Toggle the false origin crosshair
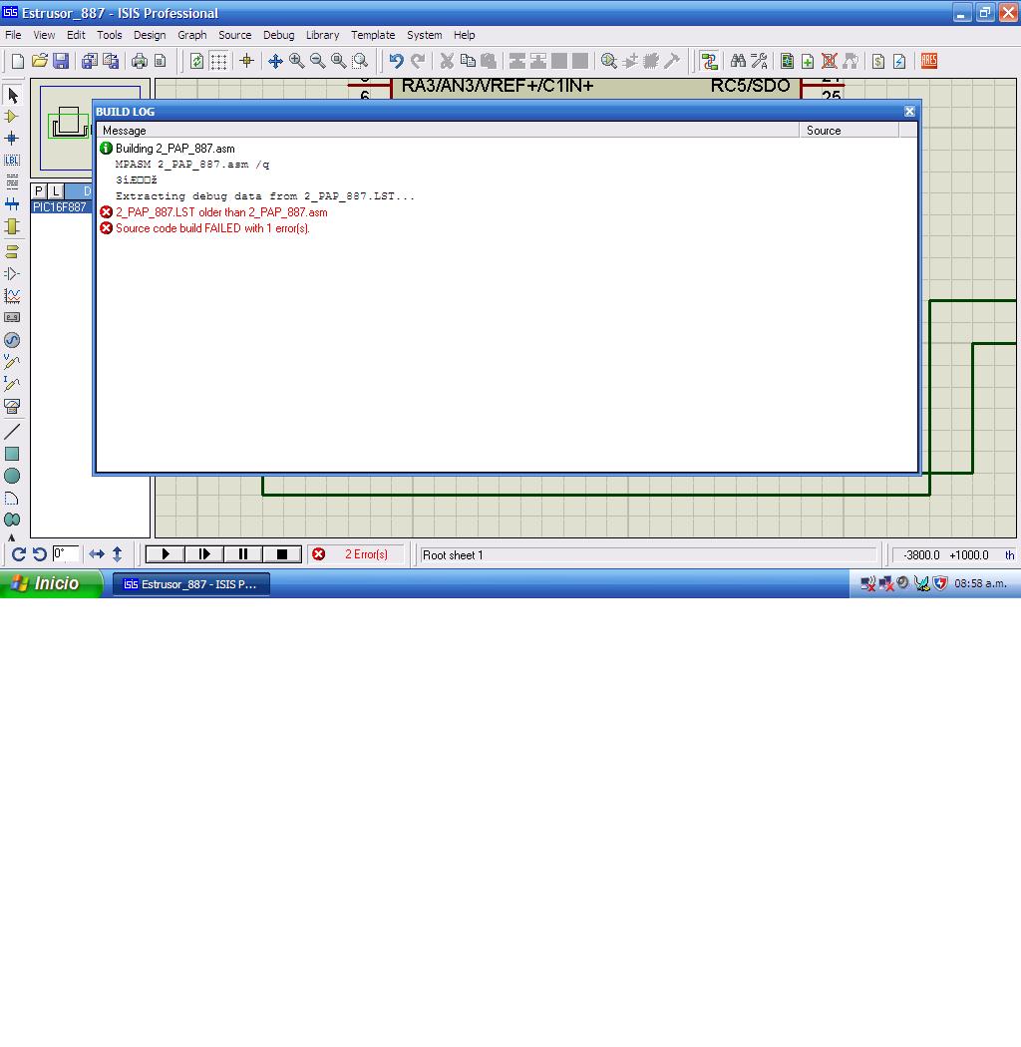Viewport: 1021px width, 1047px height. [247, 62]
